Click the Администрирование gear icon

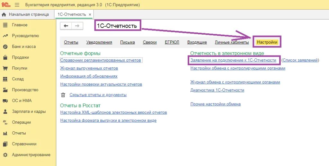click(5, 155)
